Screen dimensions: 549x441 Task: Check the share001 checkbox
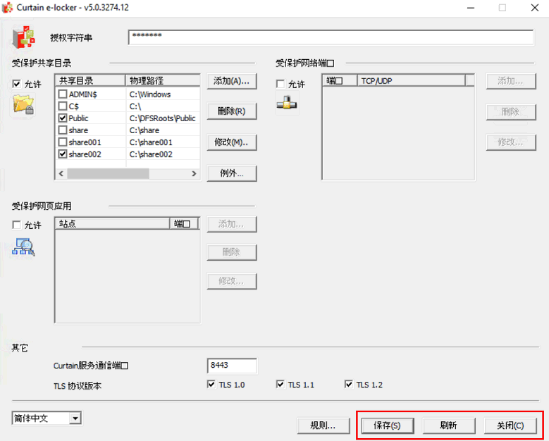63,142
